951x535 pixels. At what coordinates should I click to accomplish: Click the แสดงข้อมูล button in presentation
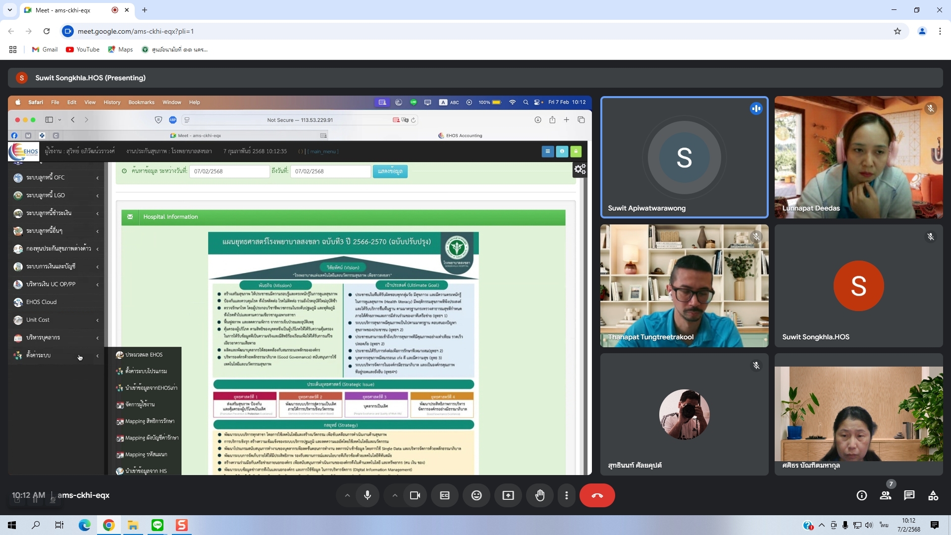tap(390, 171)
